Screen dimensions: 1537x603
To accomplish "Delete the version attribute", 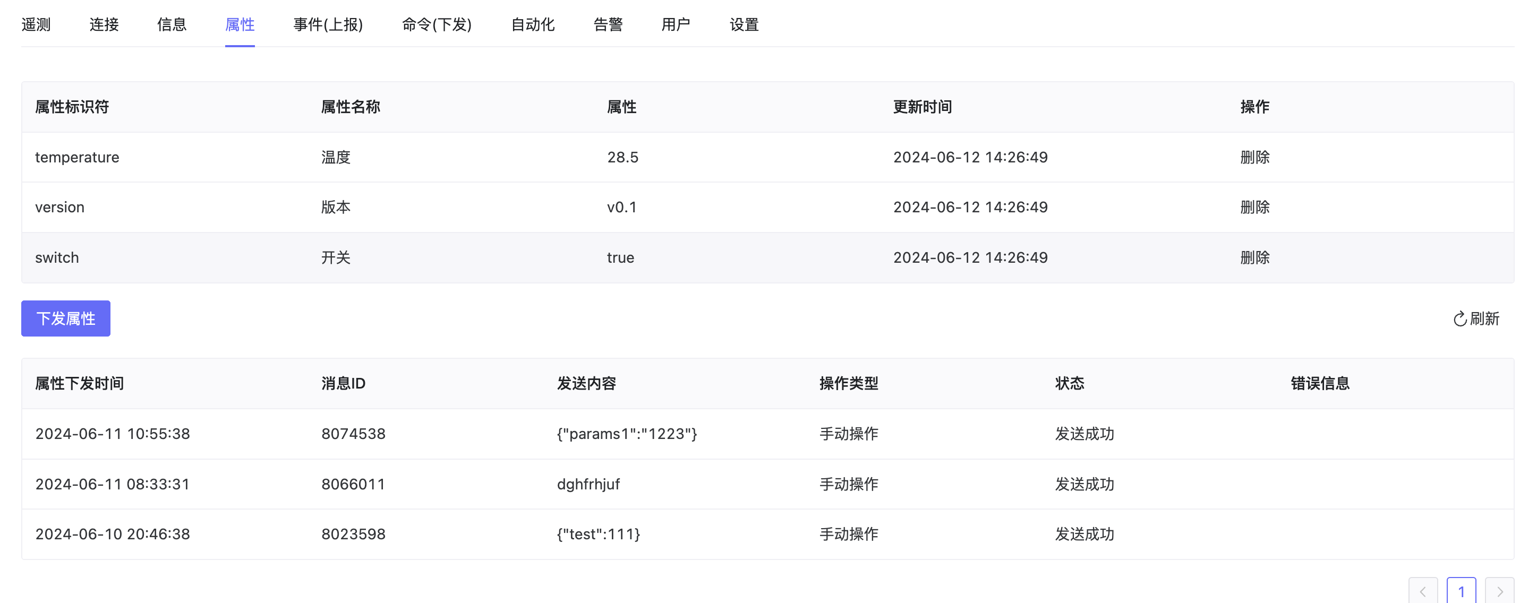I will pos(1254,208).
